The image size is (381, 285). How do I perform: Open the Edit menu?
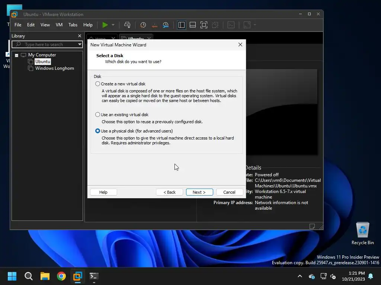click(31, 25)
